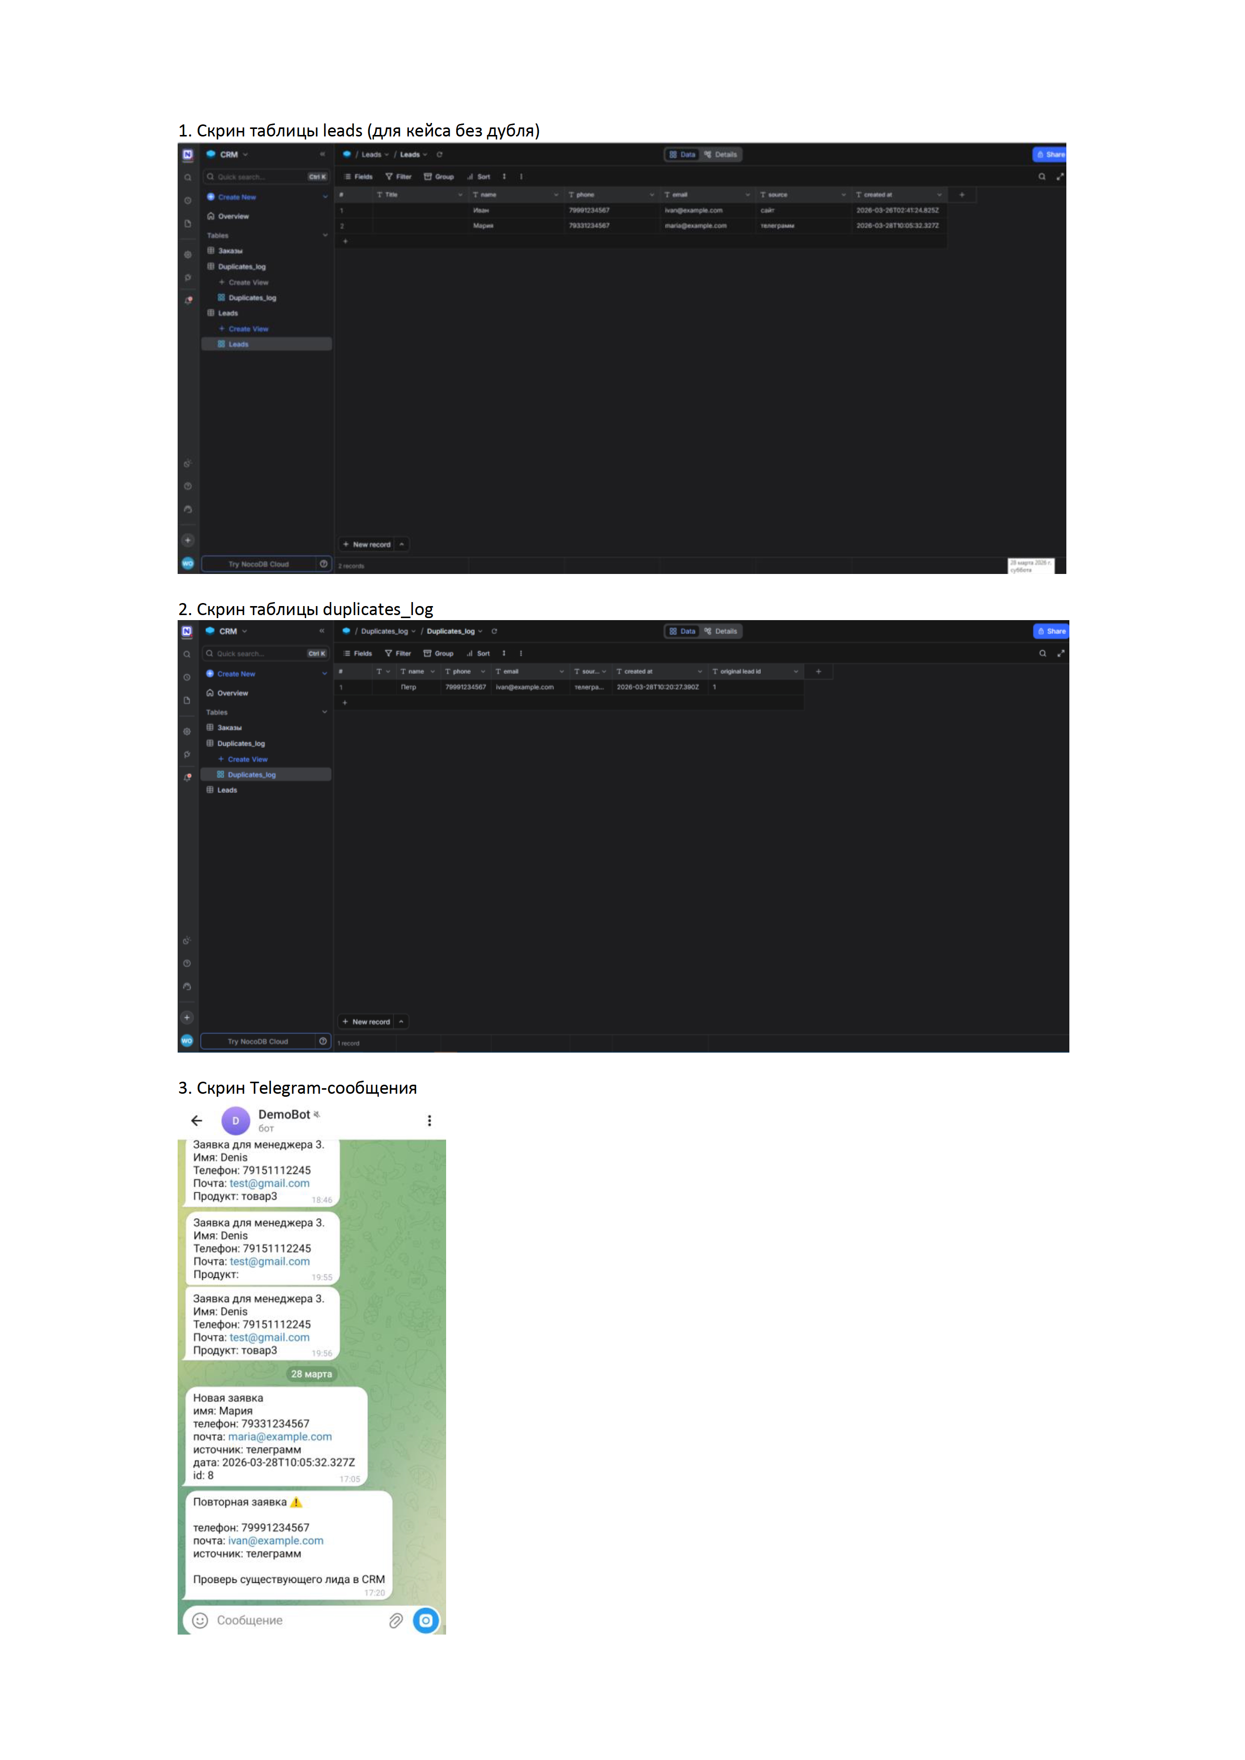This screenshot has height=1760, width=1245.
Task: Click the search icon right of Leads toolbar
Action: 1042,176
